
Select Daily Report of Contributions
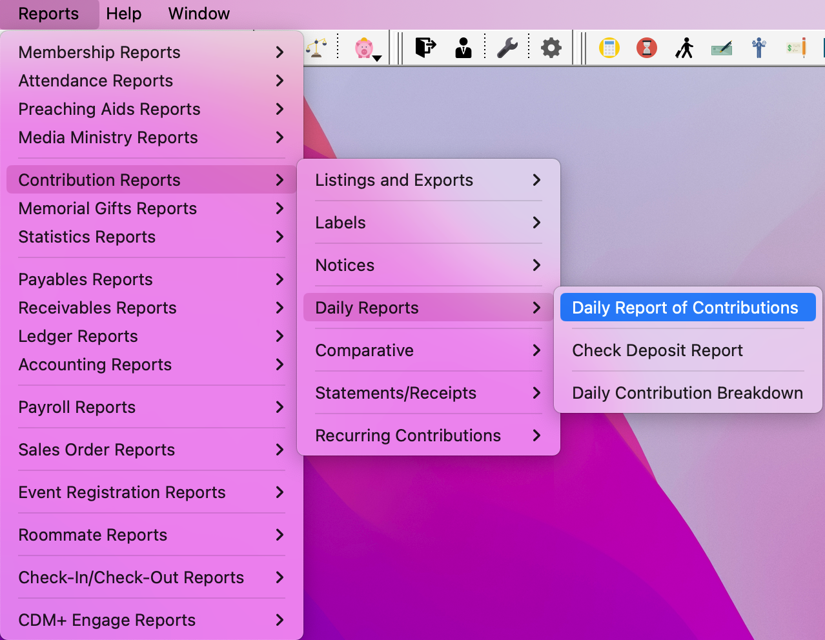[x=686, y=307]
